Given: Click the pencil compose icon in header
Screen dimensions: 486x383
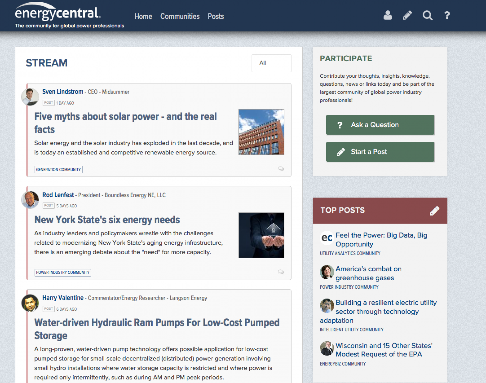Looking at the screenshot, I should pos(407,15).
